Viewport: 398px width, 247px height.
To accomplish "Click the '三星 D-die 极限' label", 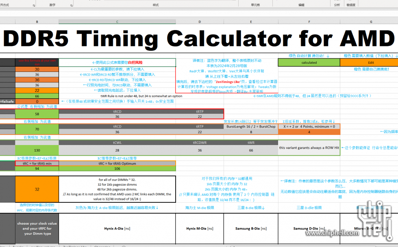I will [x=309, y=208].
